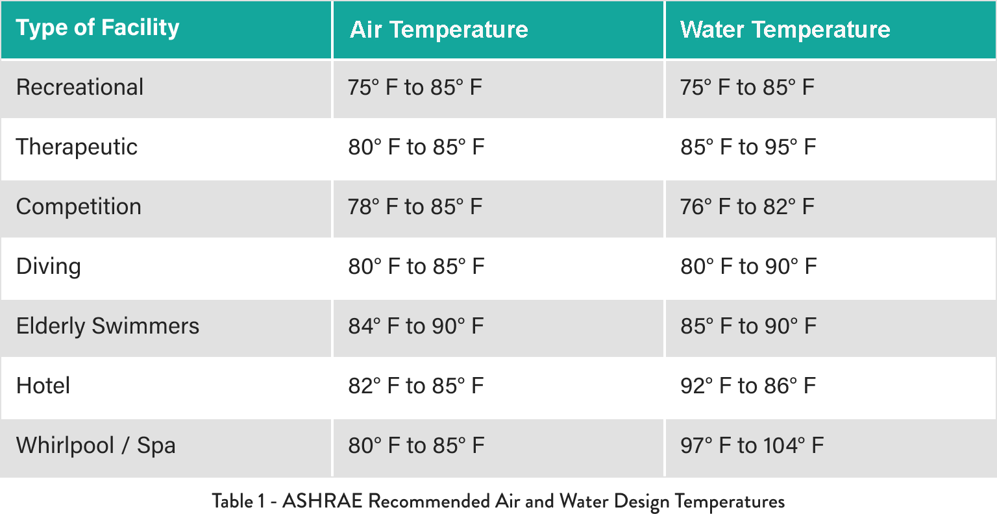Select the Elderly Swimmers row label

[108, 326]
